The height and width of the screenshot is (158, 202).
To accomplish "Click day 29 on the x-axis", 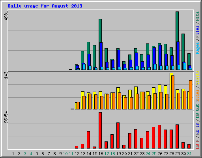I will [x=178, y=154].
